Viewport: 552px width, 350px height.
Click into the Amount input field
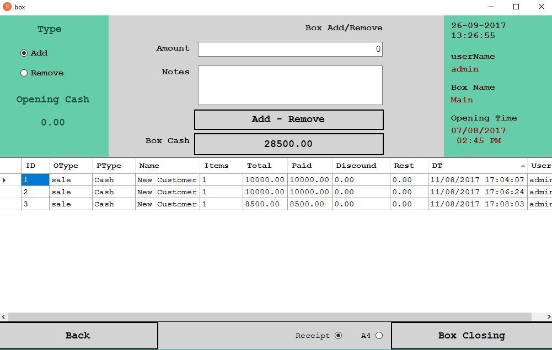tap(290, 49)
